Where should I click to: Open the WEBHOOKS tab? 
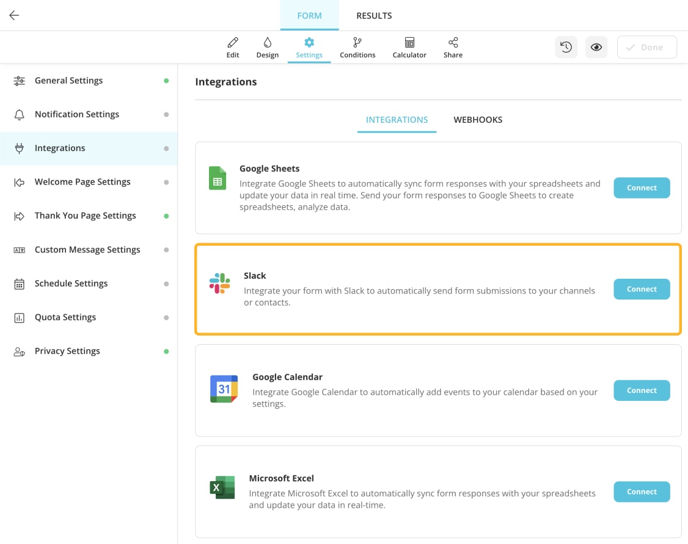(478, 119)
